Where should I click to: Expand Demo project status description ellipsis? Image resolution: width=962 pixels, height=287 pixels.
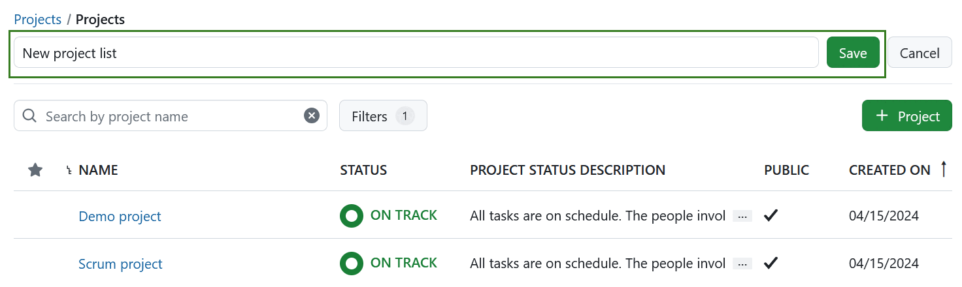742,217
